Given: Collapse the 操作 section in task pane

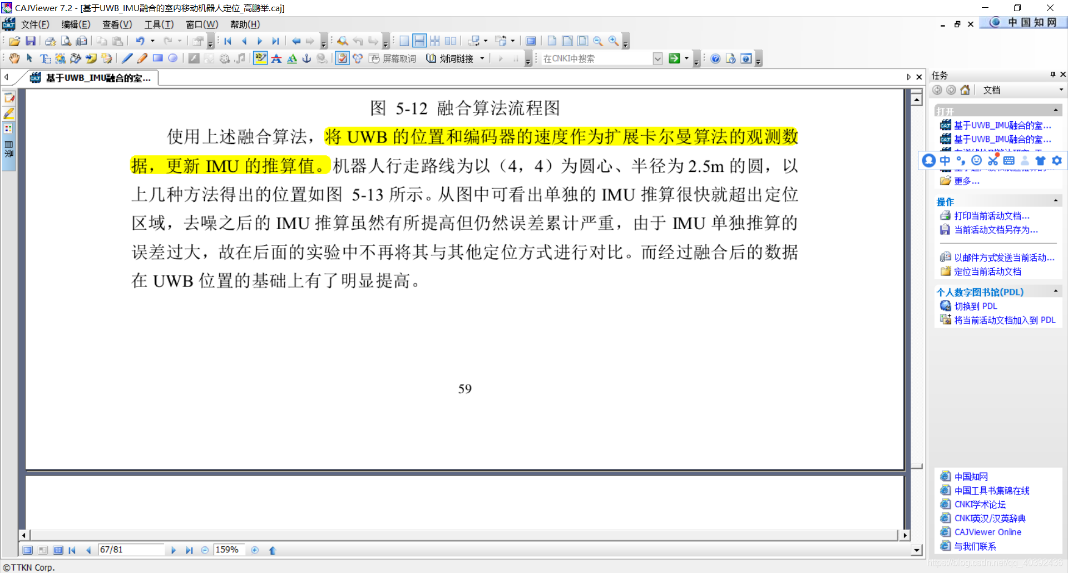Looking at the screenshot, I should click(x=1056, y=200).
